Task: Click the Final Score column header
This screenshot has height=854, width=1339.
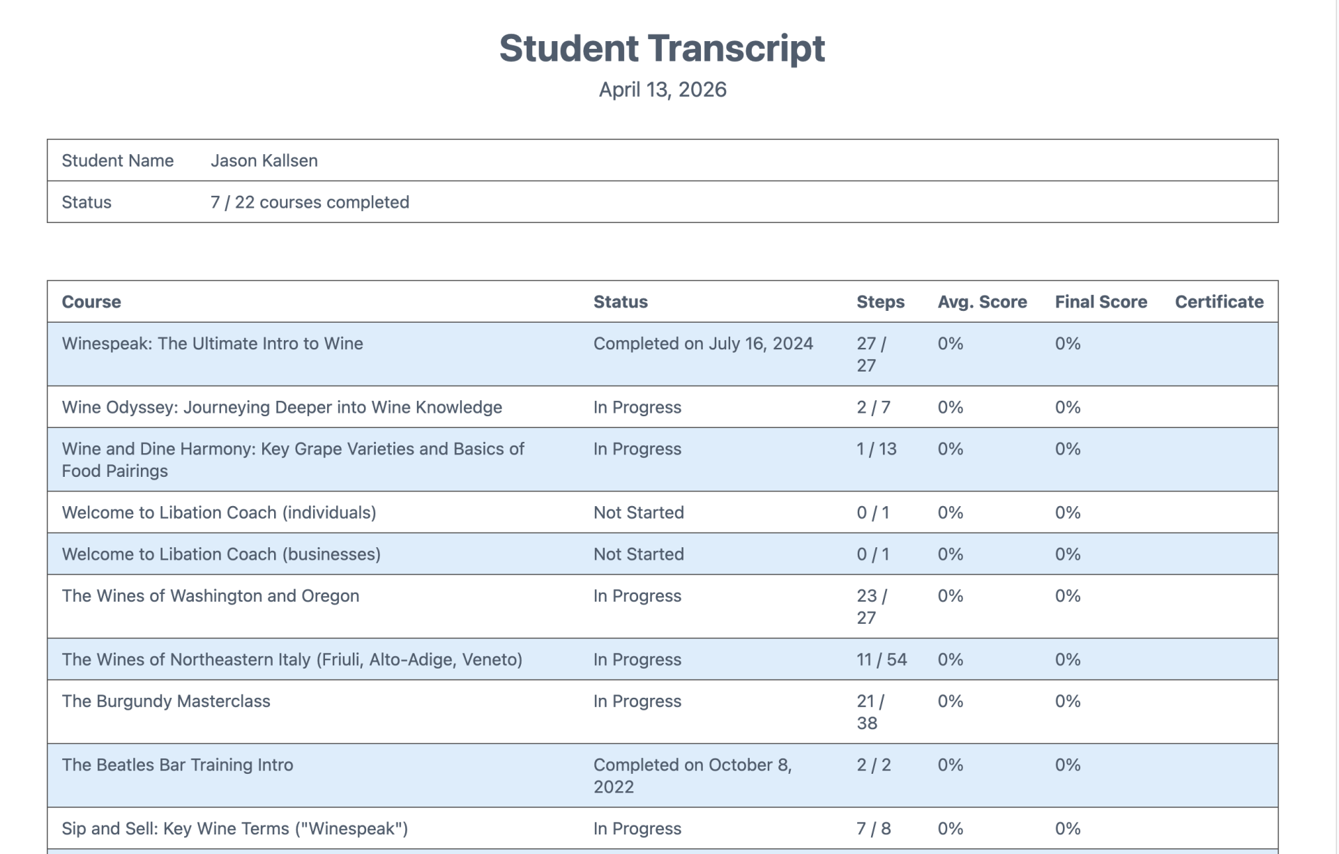Action: point(1100,302)
